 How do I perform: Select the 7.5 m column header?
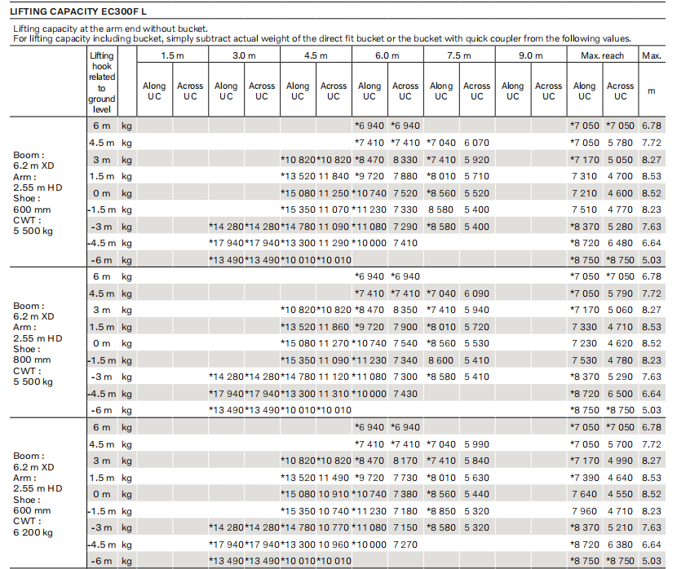[459, 55]
